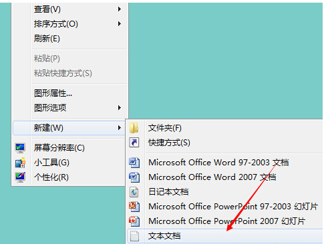Open 个性化(R) personalization entry

tap(68, 177)
